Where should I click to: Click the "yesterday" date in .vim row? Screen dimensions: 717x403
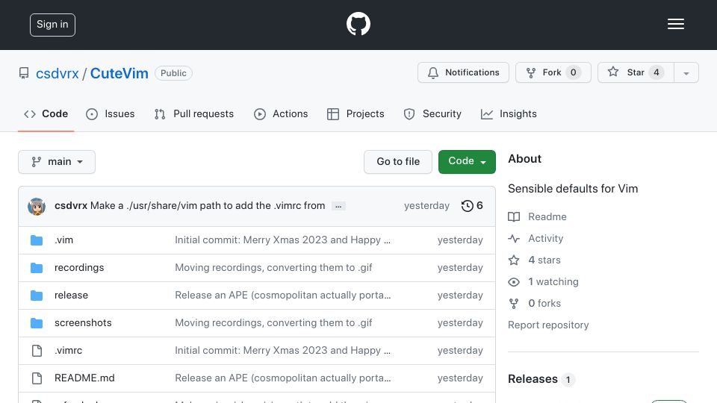click(x=460, y=240)
